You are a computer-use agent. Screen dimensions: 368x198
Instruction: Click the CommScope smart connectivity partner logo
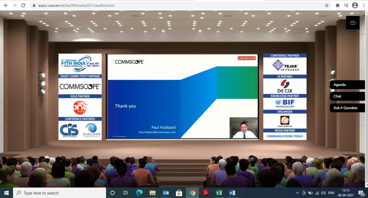coord(80,87)
